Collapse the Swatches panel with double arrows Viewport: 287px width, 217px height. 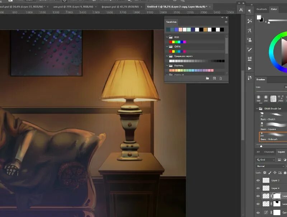coord(222,18)
